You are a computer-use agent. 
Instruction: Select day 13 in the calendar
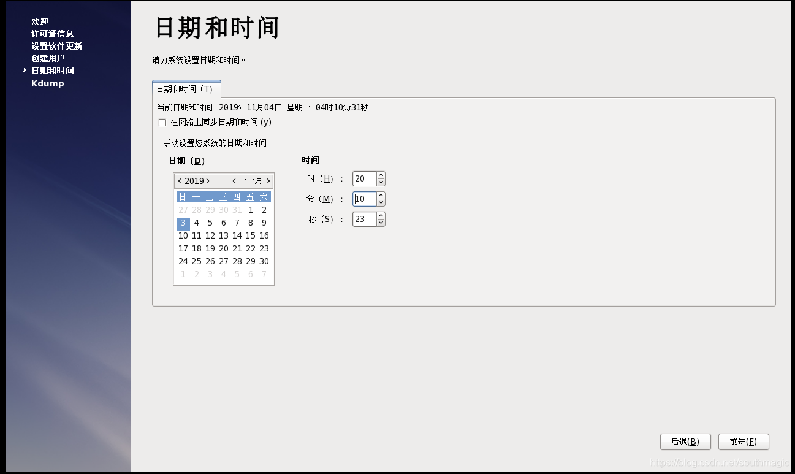pos(224,235)
